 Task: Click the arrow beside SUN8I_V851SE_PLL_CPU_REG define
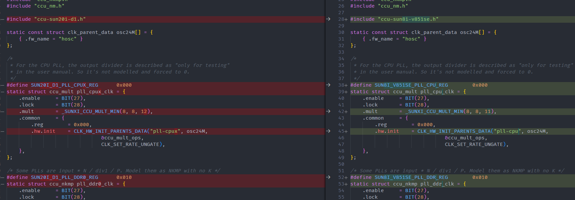tap(328, 85)
